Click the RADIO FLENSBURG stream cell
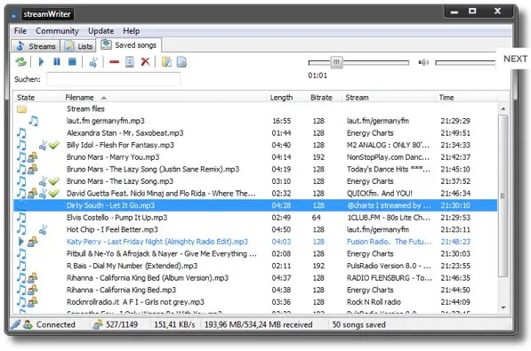The image size is (531, 351). click(389, 278)
